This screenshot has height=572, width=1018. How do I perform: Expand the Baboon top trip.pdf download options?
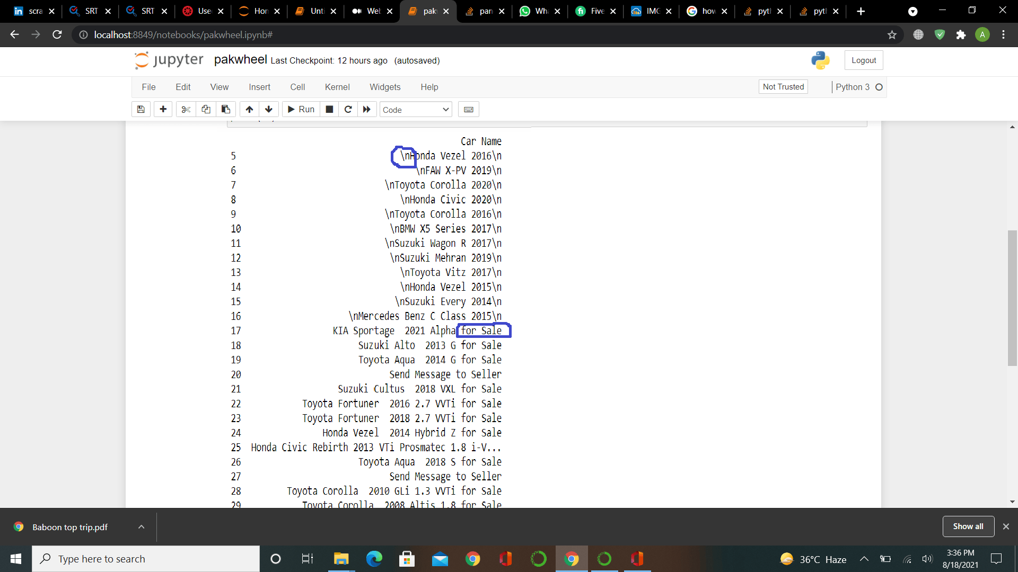(141, 527)
